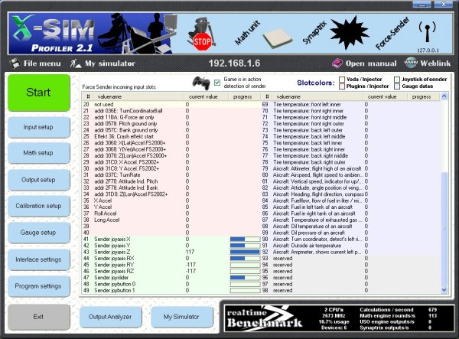The width and height of the screenshot is (459, 339).
Task: Select row 'Roll Accel'
Action: (x=171, y=214)
